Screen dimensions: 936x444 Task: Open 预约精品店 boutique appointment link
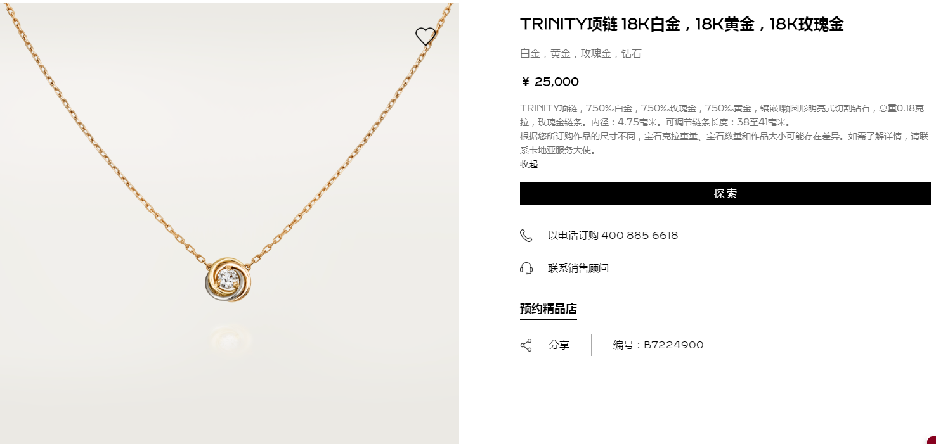[x=548, y=309]
